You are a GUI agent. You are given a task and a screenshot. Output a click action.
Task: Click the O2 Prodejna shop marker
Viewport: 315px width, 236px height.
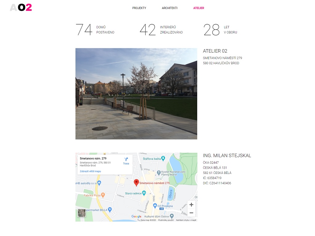click(155, 206)
